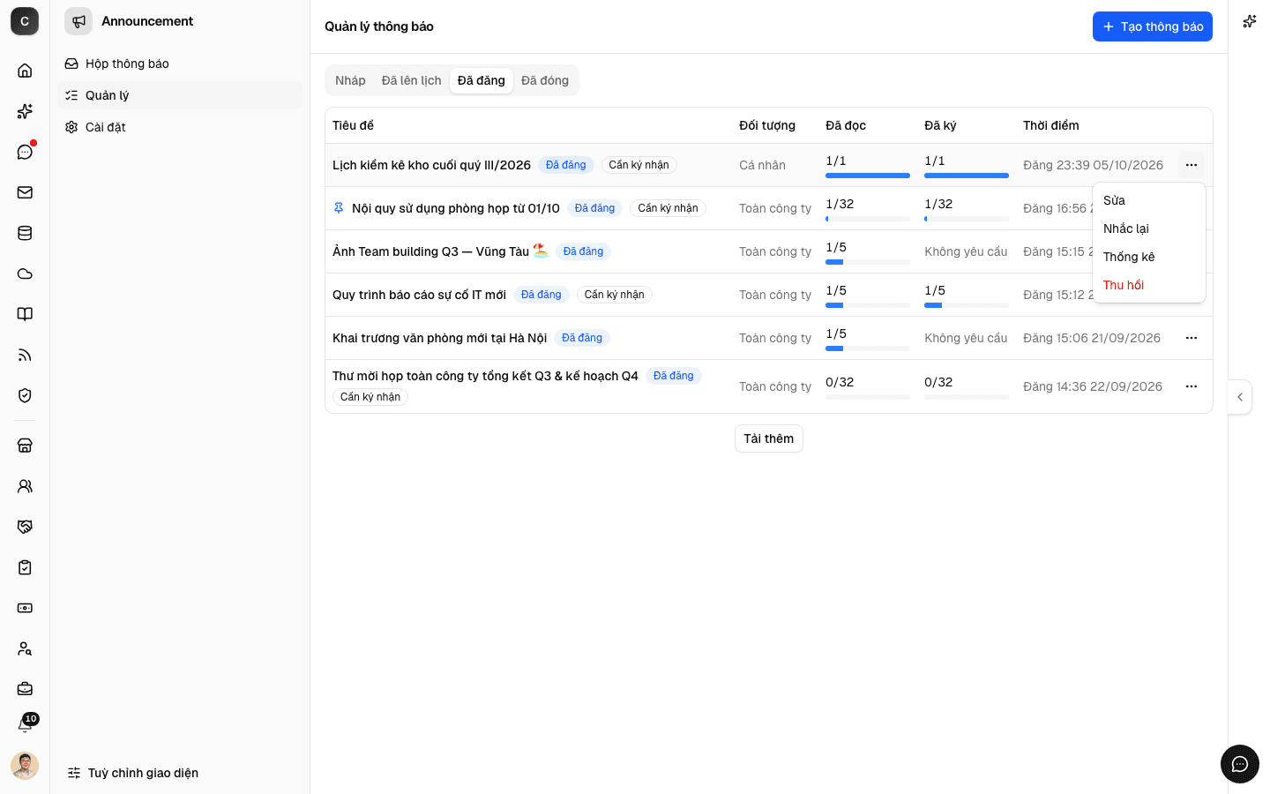Open Hộp thông báo in sidebar
Screen dimensions: 1270x794
coord(180,64)
